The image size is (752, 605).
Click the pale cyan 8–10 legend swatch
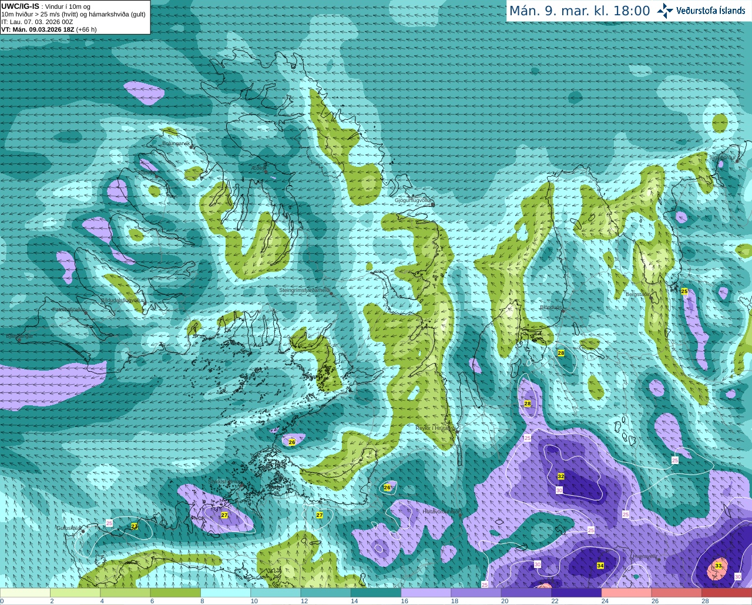point(226,593)
